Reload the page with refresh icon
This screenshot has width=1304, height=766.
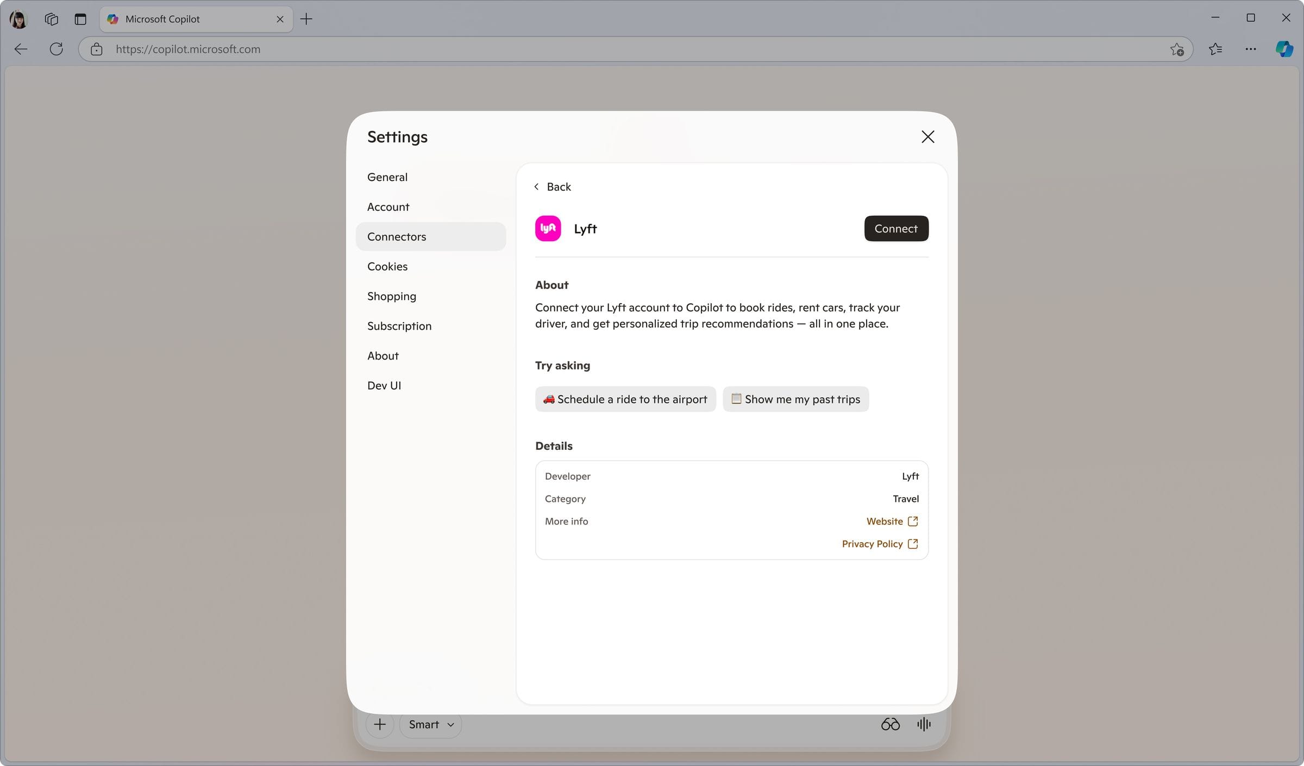point(56,49)
